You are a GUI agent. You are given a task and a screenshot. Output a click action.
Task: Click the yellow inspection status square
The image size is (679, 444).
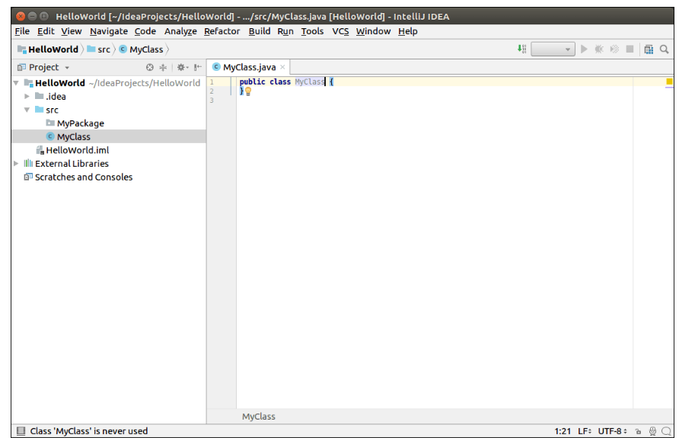[669, 81]
